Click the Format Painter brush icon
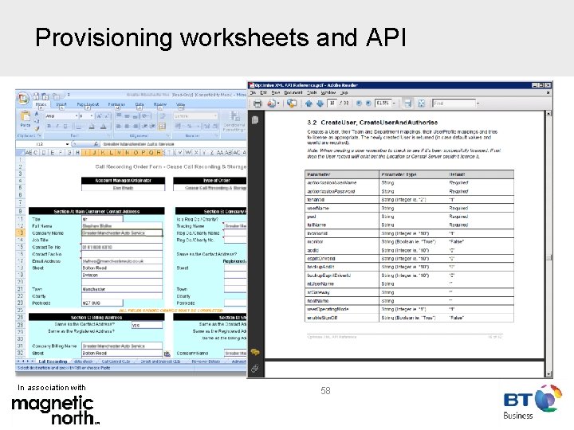 tap(37, 128)
